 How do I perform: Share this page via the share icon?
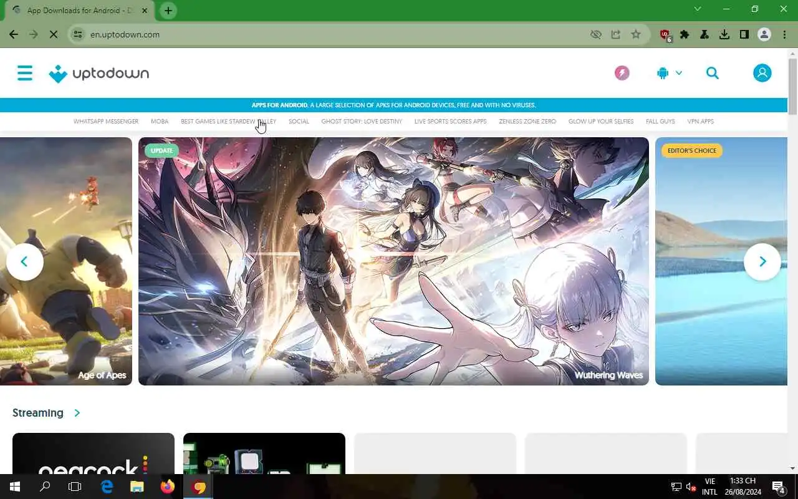coord(616,34)
